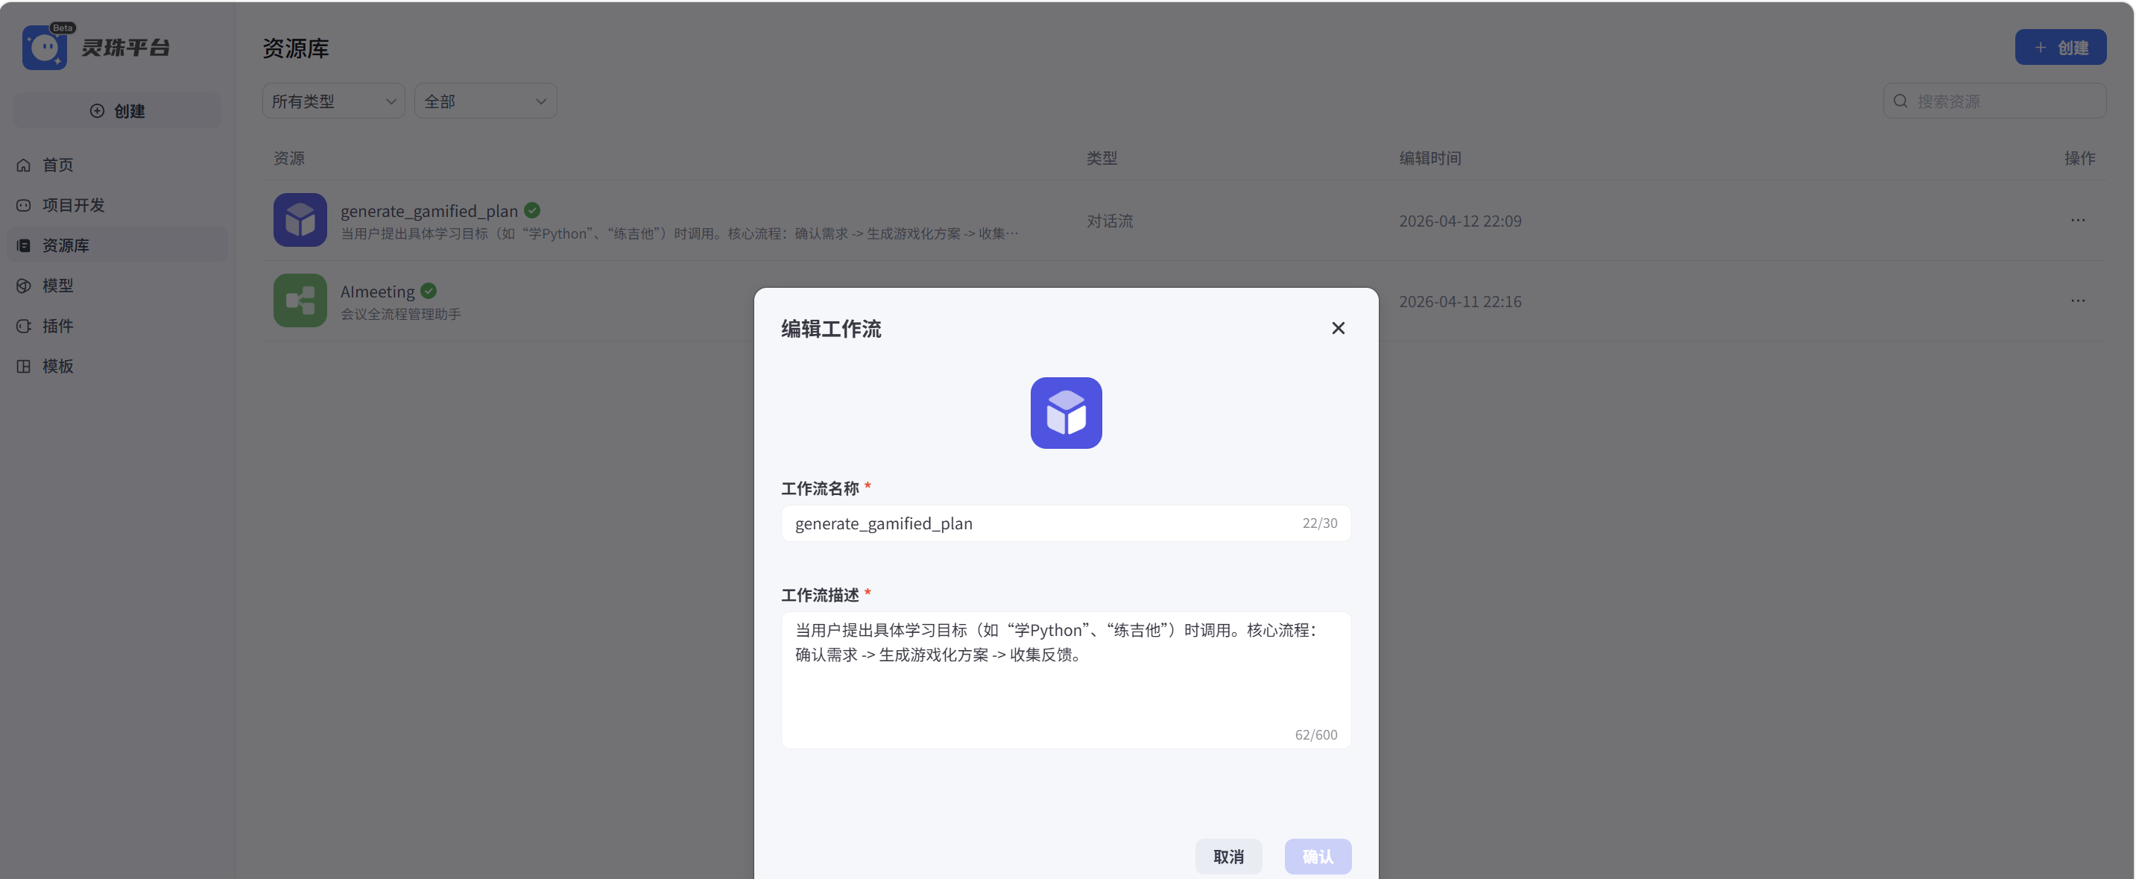Viewport: 2139px width, 879px height.
Task: Click the blue 创建 button top right
Action: tap(2059, 48)
